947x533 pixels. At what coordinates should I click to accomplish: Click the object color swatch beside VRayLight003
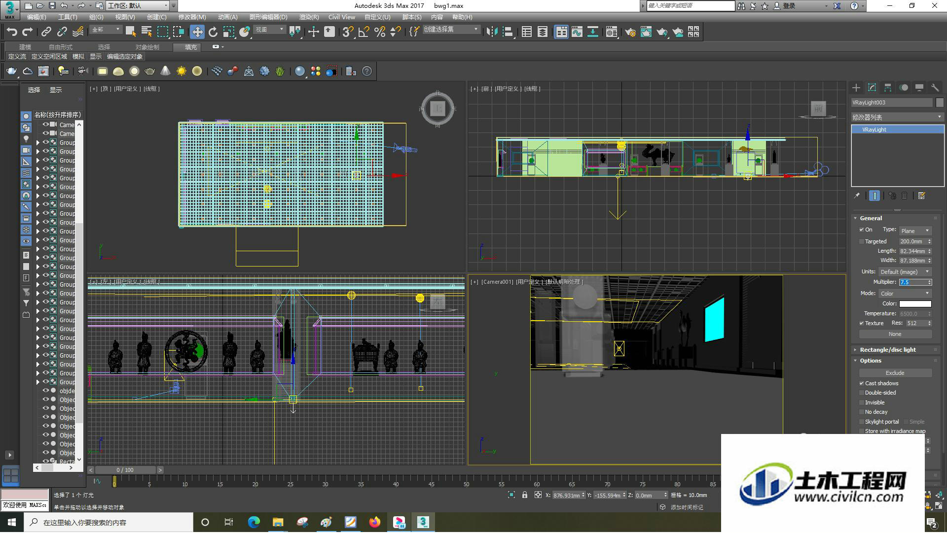940,102
